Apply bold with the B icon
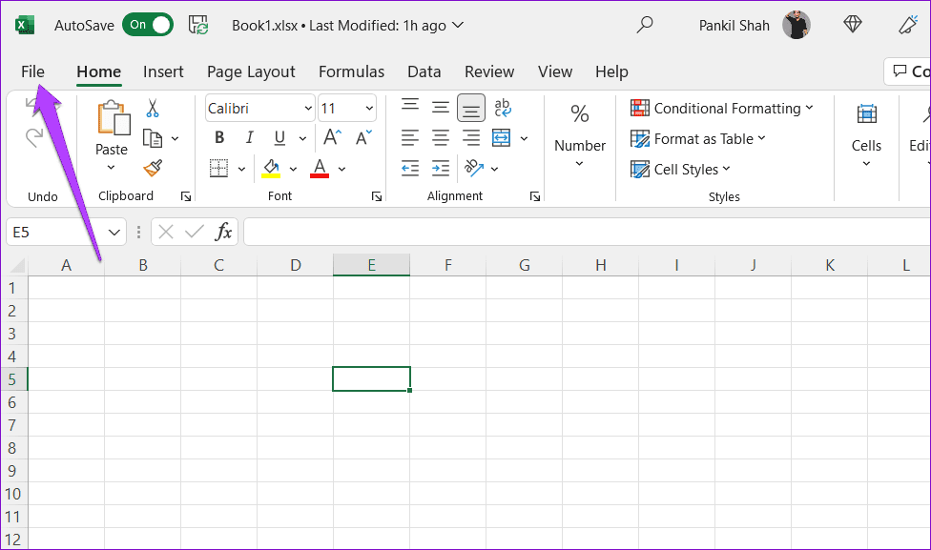Screen dimensions: 931x550 [x=219, y=138]
